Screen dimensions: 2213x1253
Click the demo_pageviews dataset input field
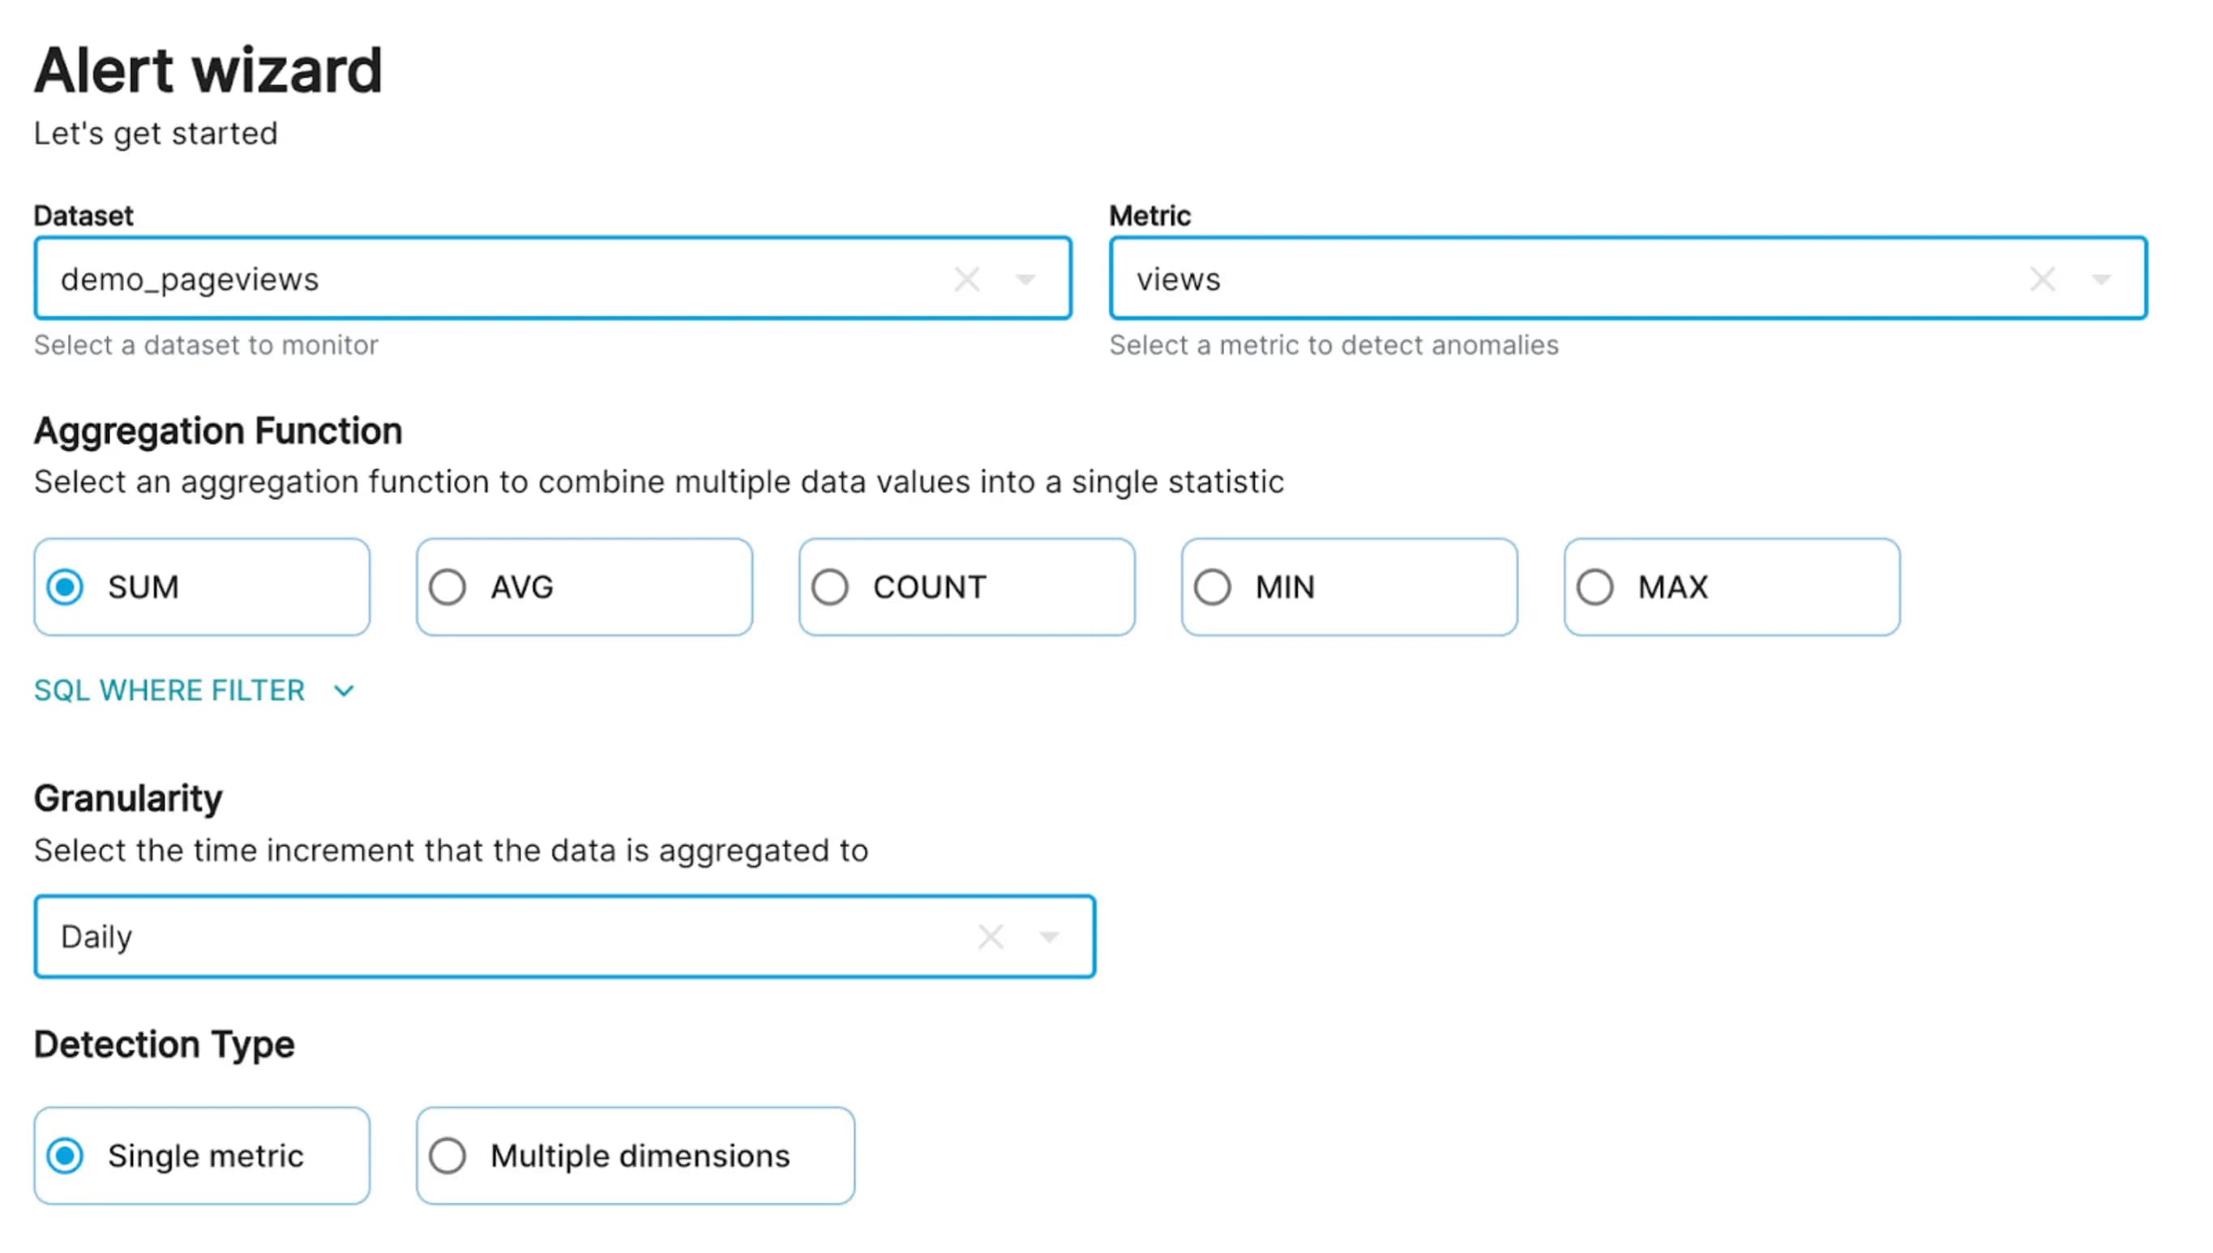point(552,278)
